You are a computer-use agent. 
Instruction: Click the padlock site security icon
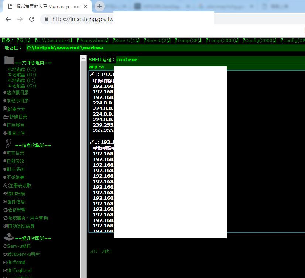click(x=47, y=19)
